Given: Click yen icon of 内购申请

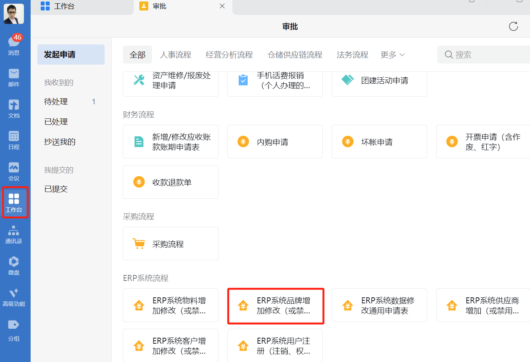Looking at the screenshot, I should 243,142.
